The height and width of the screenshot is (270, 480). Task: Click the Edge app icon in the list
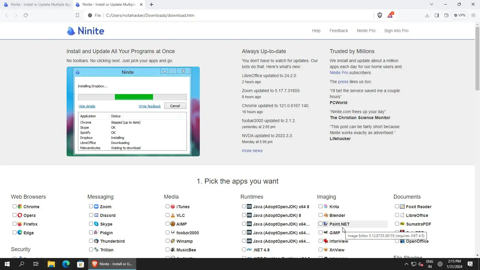[20, 232]
